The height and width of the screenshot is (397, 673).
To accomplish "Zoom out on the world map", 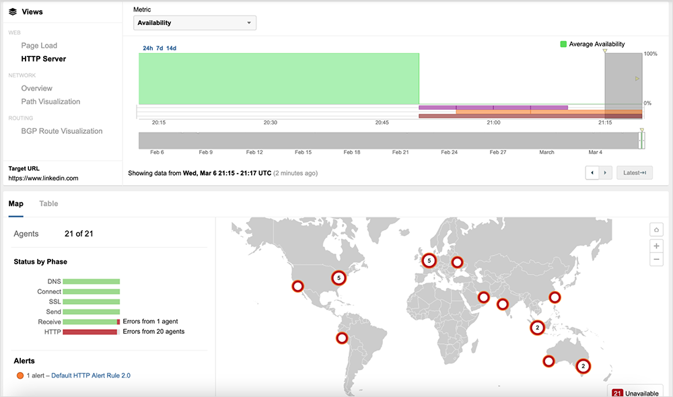I will pos(656,260).
